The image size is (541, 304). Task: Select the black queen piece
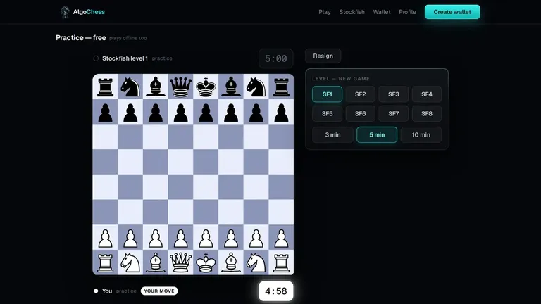(180, 87)
